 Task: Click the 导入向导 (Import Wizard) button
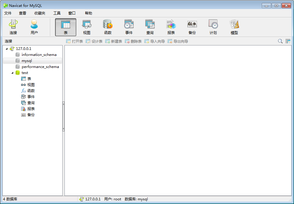coord(155,41)
